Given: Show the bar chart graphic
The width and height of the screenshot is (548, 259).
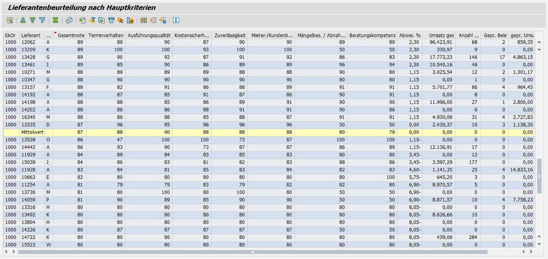Looking at the screenshot, I should pyautogui.click(x=130, y=20).
